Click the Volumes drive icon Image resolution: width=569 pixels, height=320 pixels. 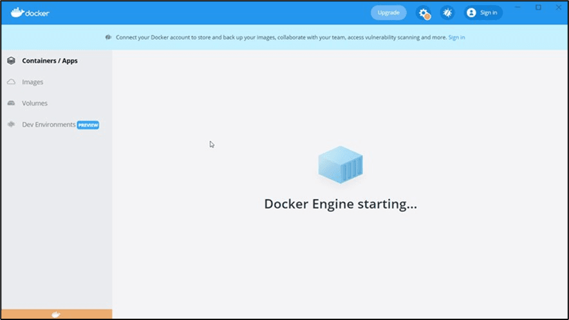11,103
